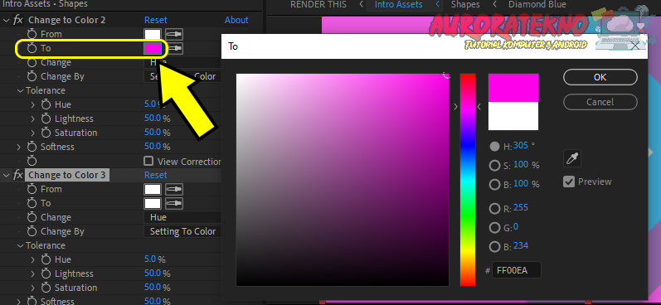661x305 pixels.
Task: Toggle stopwatch for From in Change to Color 2
Action: pyautogui.click(x=32, y=34)
